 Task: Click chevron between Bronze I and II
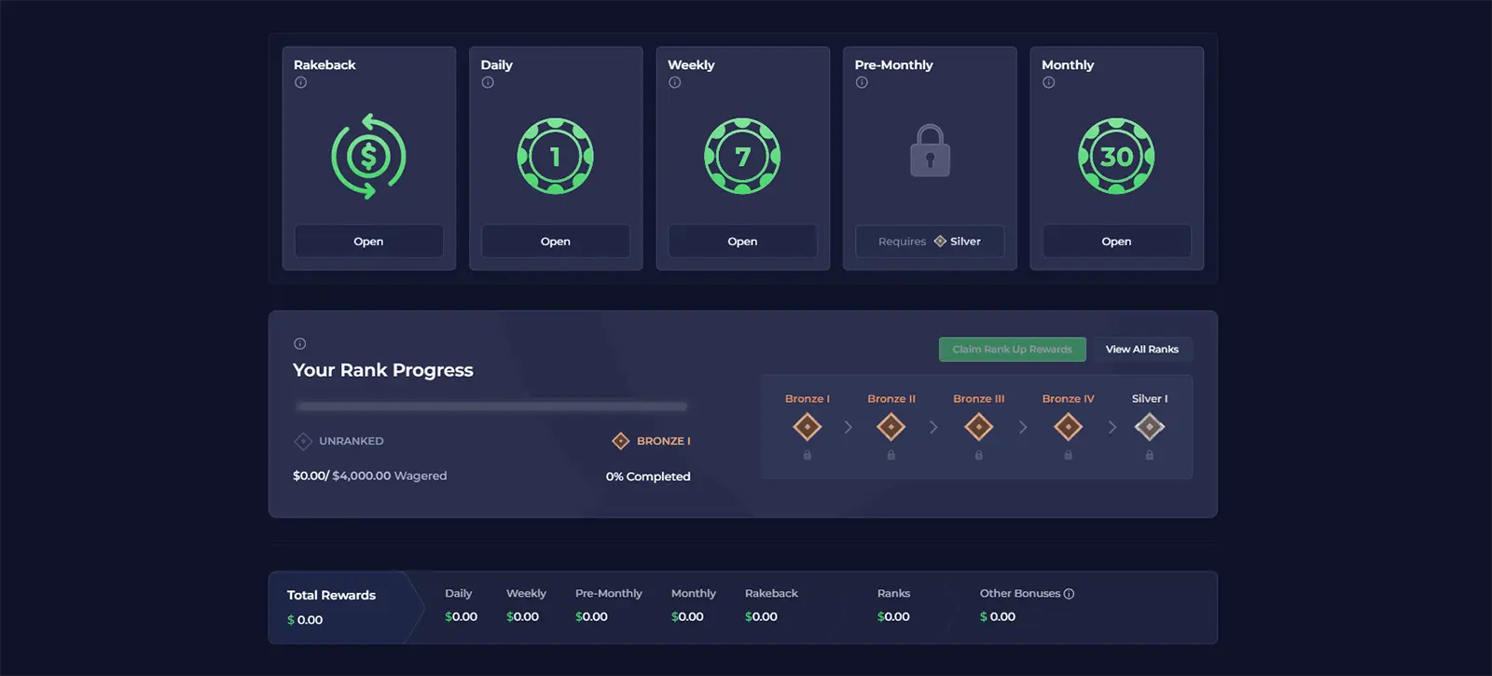click(x=848, y=427)
